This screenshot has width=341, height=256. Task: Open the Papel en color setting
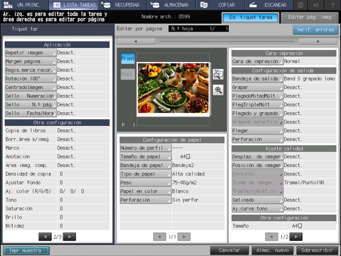(146, 191)
